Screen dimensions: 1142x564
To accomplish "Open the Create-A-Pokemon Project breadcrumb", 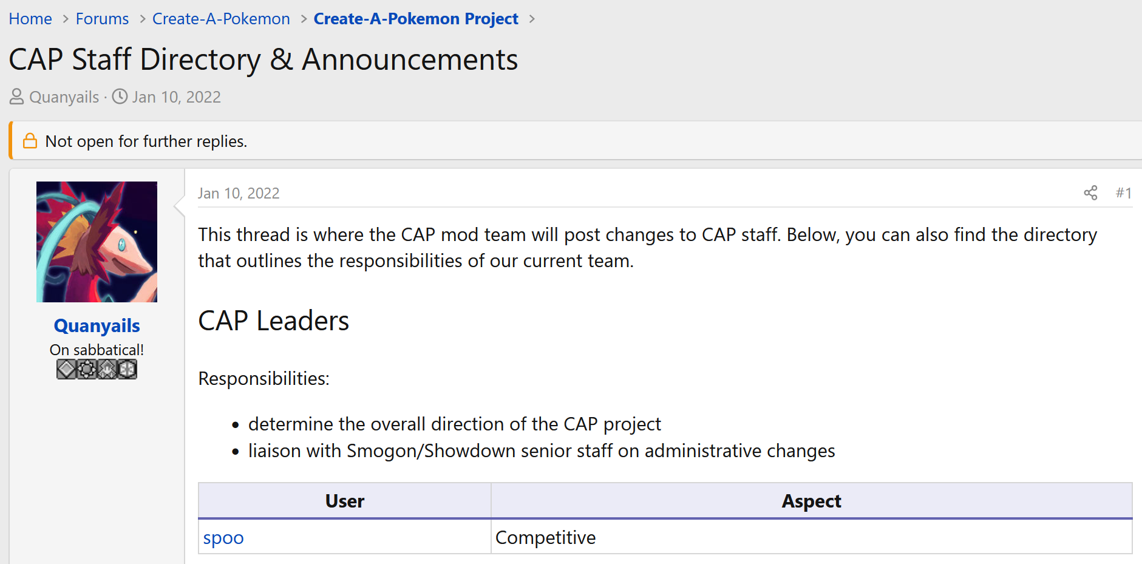I will click(x=416, y=19).
